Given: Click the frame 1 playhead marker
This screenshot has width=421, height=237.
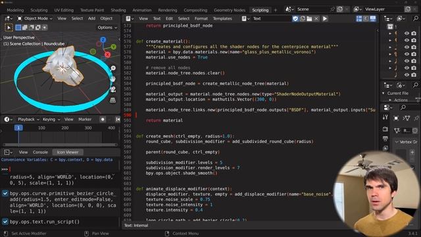Looking at the screenshot, I should (x=18, y=128).
